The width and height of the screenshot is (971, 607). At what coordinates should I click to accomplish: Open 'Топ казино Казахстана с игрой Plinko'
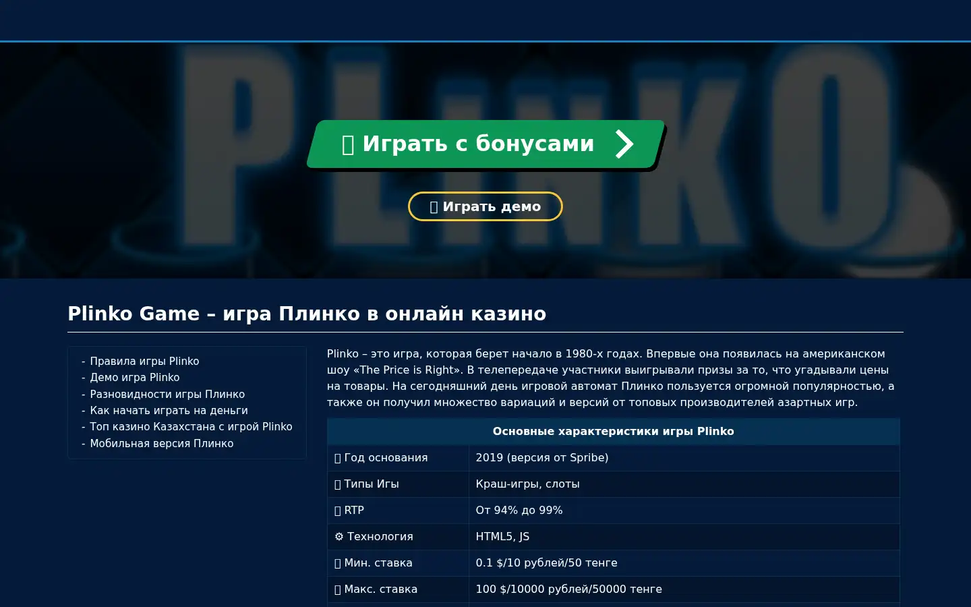191,427
